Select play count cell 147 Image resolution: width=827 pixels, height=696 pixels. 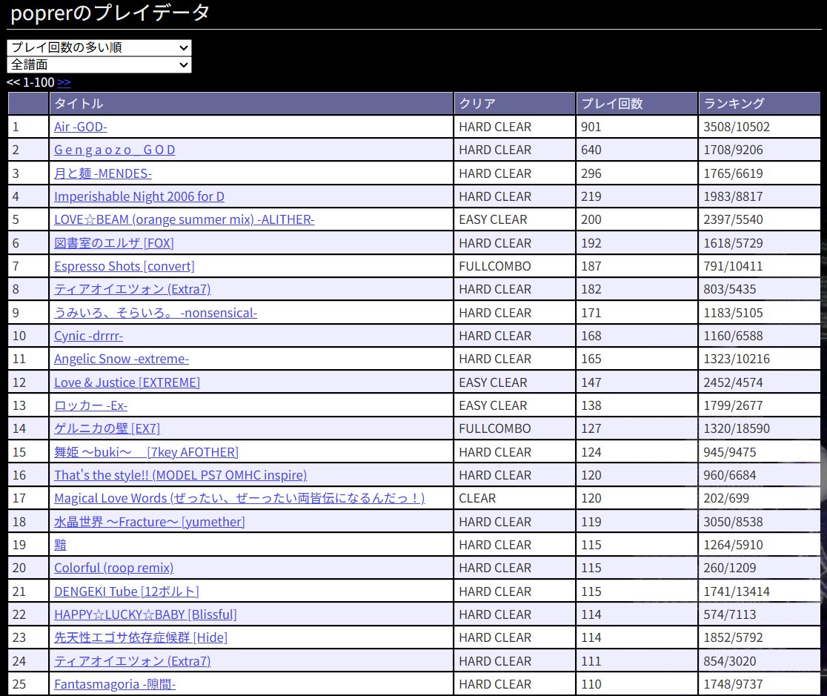tap(637, 382)
